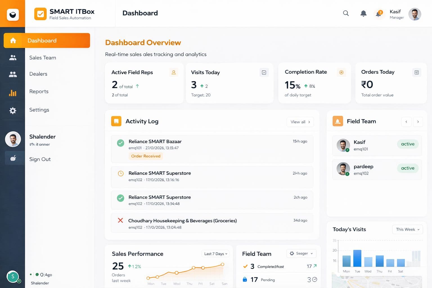Open the orange-badged alerts bell
Screen dimensions: 432x288
point(379,13)
